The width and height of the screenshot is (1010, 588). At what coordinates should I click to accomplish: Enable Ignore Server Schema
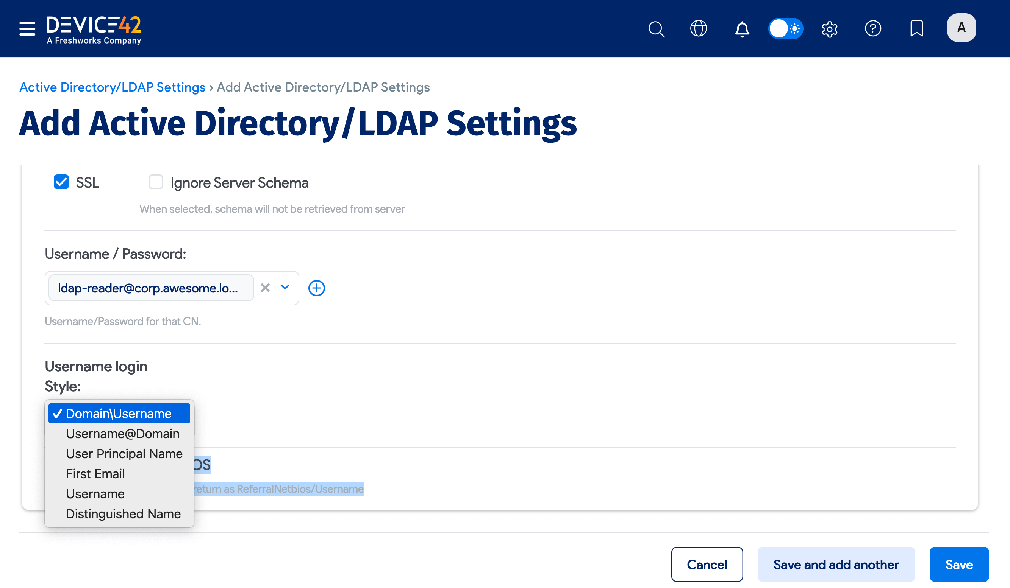click(155, 182)
